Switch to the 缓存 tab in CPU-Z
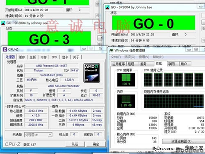The height and width of the screenshot is (154, 205). pyautogui.click(x=22, y=57)
